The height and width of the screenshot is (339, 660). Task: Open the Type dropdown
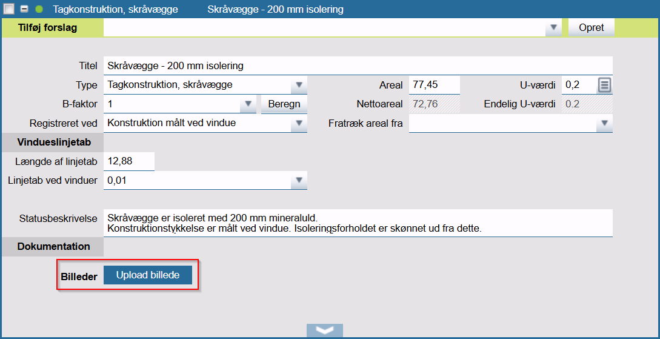[299, 86]
